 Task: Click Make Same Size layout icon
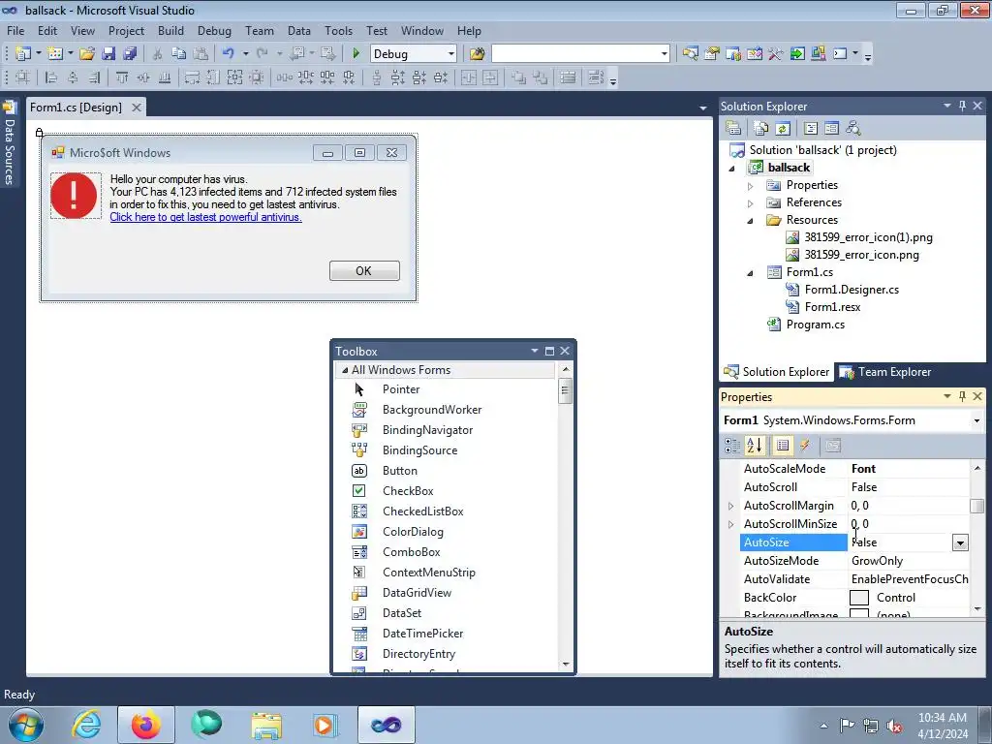(x=234, y=77)
